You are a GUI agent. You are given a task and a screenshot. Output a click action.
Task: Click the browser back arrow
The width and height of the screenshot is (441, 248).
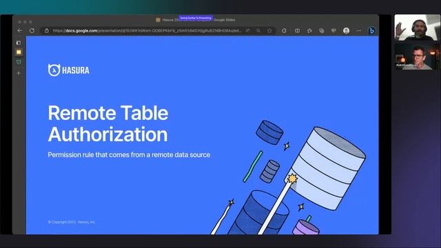pos(20,30)
